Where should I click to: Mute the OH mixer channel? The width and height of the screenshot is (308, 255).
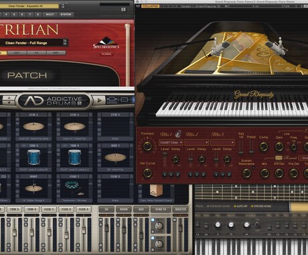pyautogui.click(x=100, y=219)
